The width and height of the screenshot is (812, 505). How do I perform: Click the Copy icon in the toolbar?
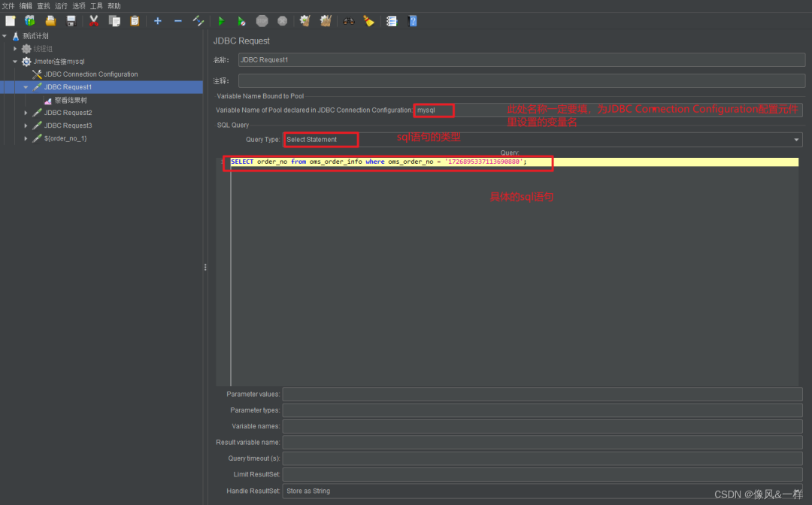(x=114, y=21)
